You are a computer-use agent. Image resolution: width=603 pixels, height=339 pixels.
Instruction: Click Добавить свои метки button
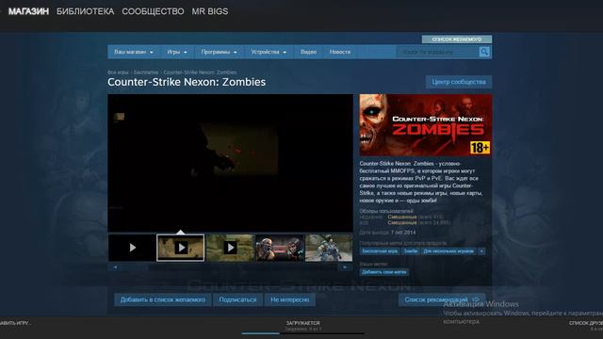click(x=384, y=272)
